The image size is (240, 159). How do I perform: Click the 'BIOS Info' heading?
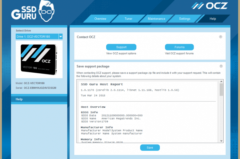pos(90,112)
